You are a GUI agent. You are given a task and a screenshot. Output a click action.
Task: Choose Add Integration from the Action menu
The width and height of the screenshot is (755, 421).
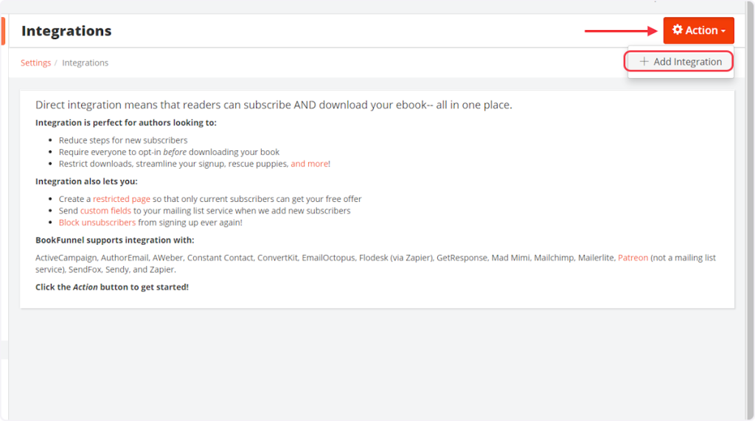[687, 62]
